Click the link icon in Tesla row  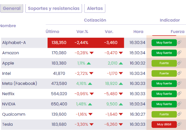pos(180,124)
